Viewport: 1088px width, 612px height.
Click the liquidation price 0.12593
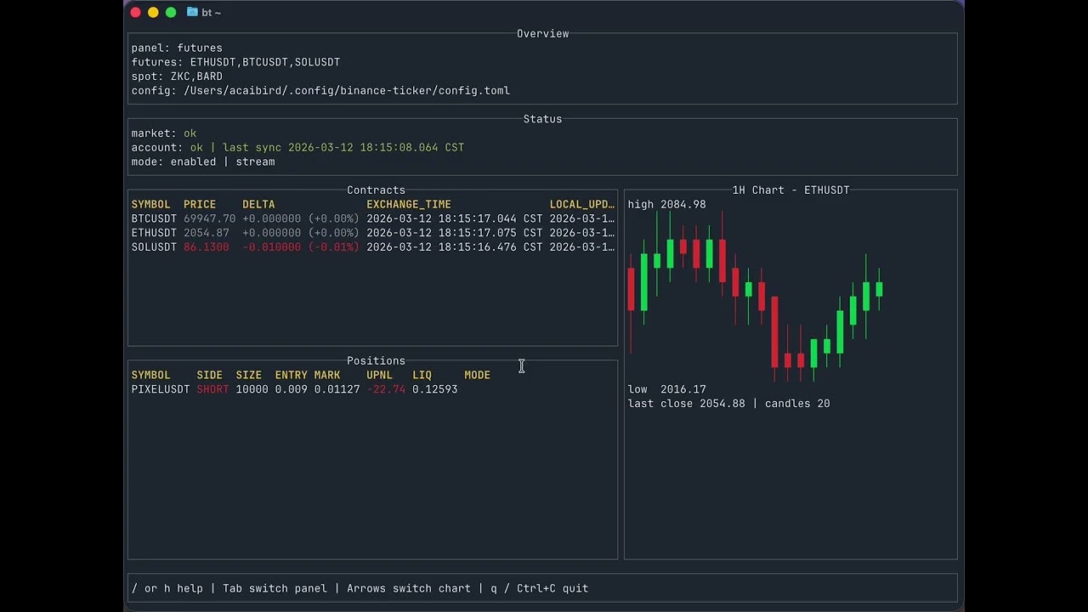435,389
